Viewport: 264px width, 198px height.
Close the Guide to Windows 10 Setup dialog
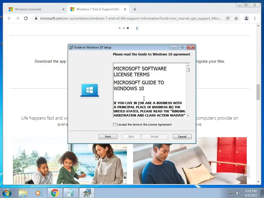(191, 47)
